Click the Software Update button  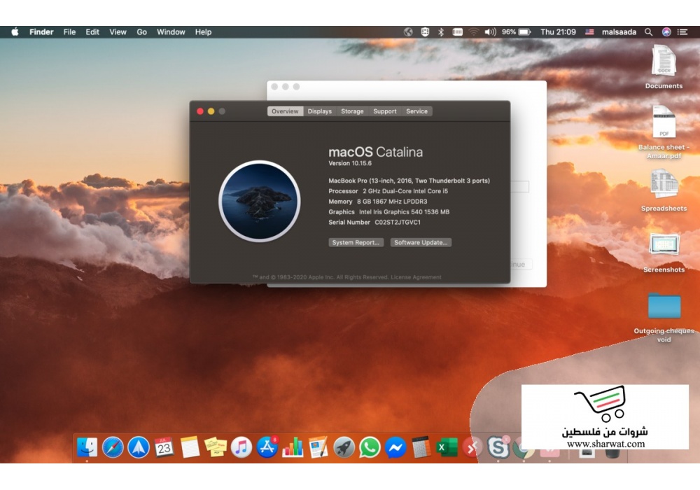point(420,243)
